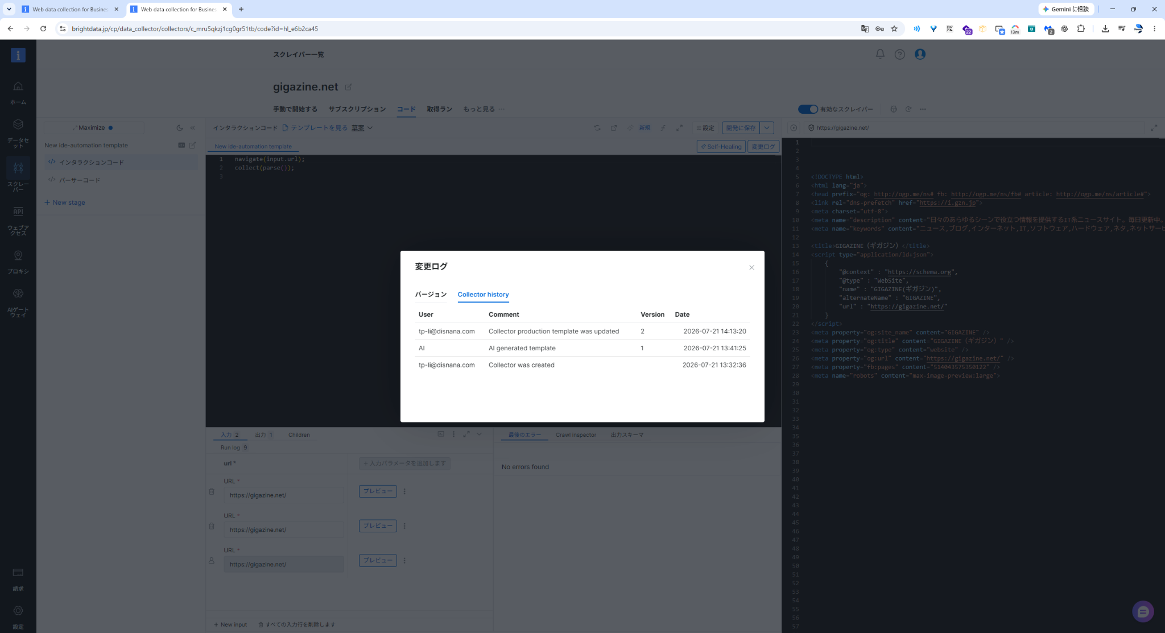Select the Collector history tab
The image size is (1165, 633).
[483, 295]
